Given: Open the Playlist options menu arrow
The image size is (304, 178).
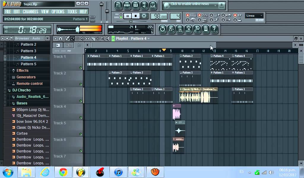Looking at the screenshot, I should 55,39.
